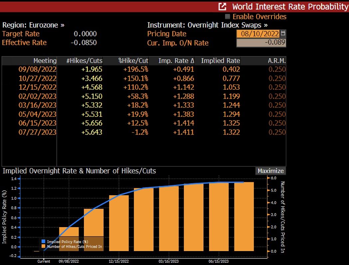The width and height of the screenshot is (349, 265).
Task: Click the A.R.M. column header
Action: (x=276, y=61)
